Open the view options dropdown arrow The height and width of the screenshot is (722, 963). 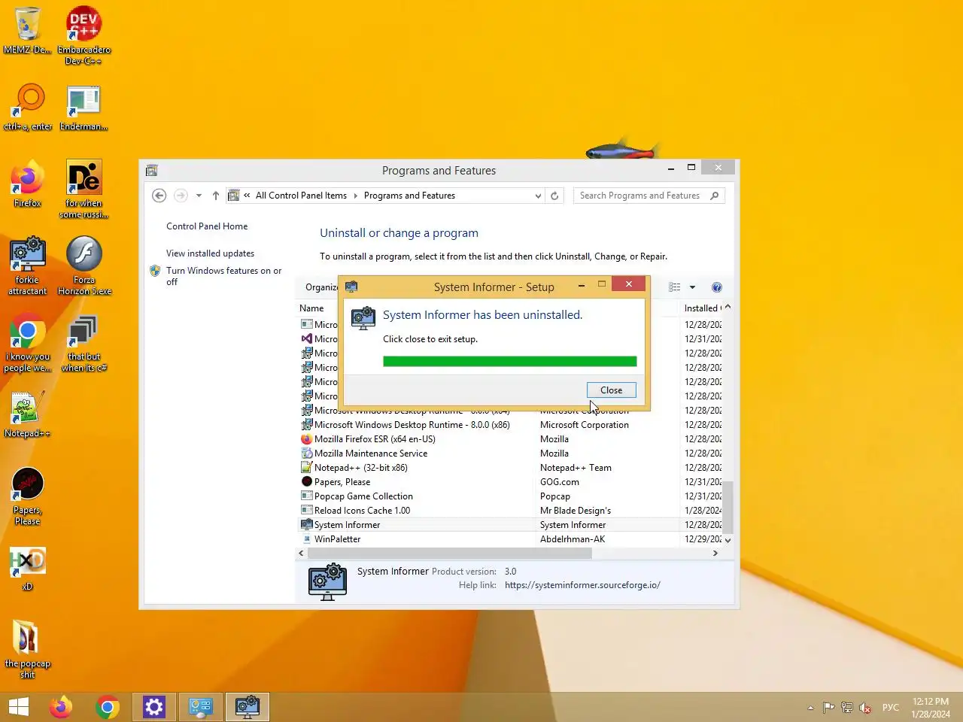(692, 287)
